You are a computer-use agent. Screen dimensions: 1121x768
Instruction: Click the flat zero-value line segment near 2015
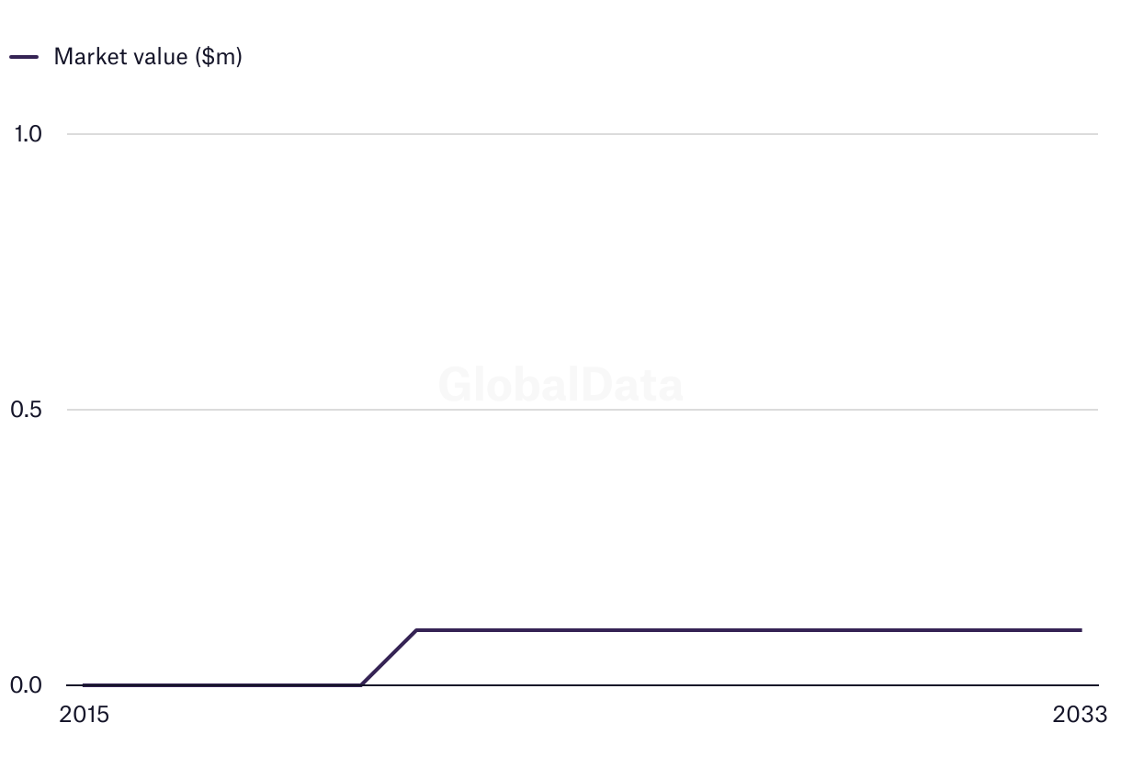click(221, 685)
